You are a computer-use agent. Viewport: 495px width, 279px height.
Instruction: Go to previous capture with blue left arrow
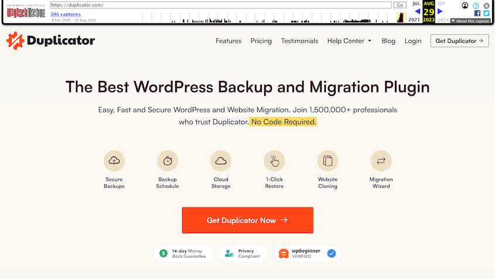point(417,12)
